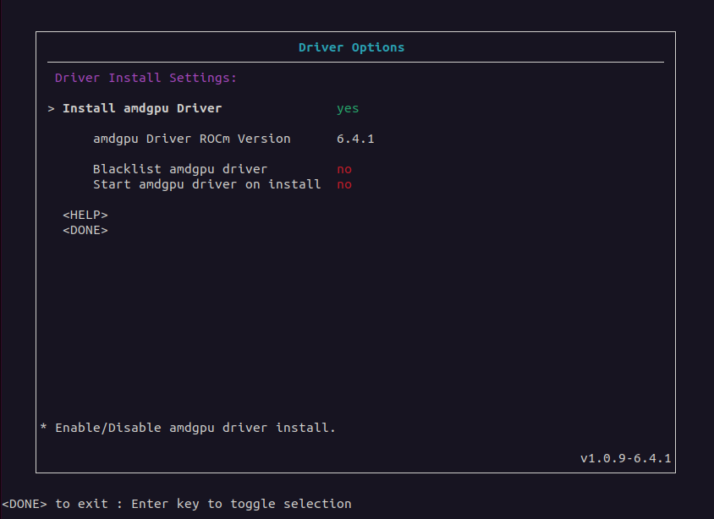Screen dimensions: 714x519
Task: Click the Driver Options title
Action: click(x=352, y=47)
